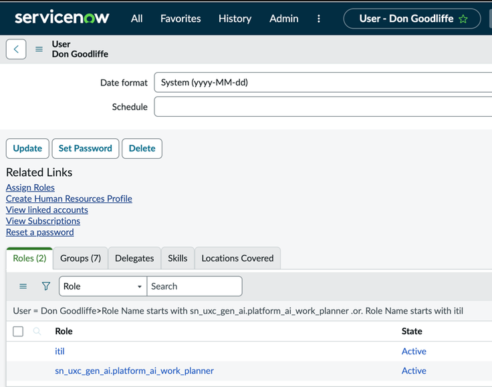The image size is (492, 387).
Task: Open the History menu
Action: coord(235,19)
